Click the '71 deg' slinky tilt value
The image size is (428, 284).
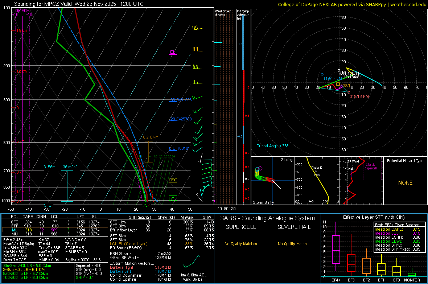[287, 160]
